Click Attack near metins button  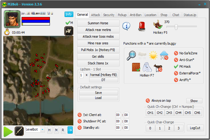(98, 30)
